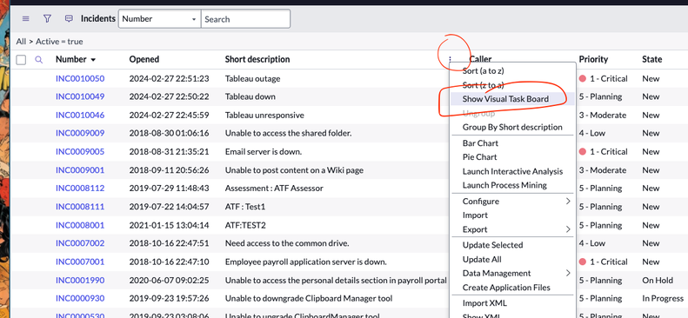Open incident INC0001990
This screenshot has width=688, height=318.
click(80, 281)
